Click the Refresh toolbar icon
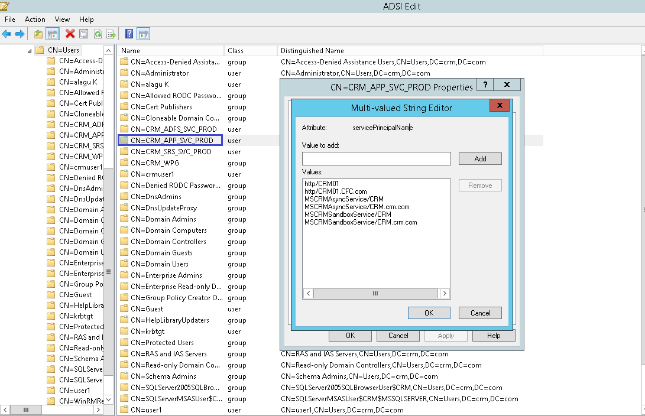 [x=98, y=34]
